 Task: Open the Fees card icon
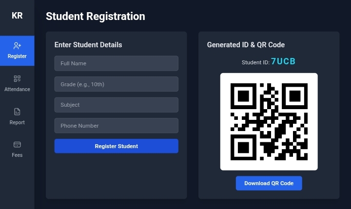coord(17,145)
